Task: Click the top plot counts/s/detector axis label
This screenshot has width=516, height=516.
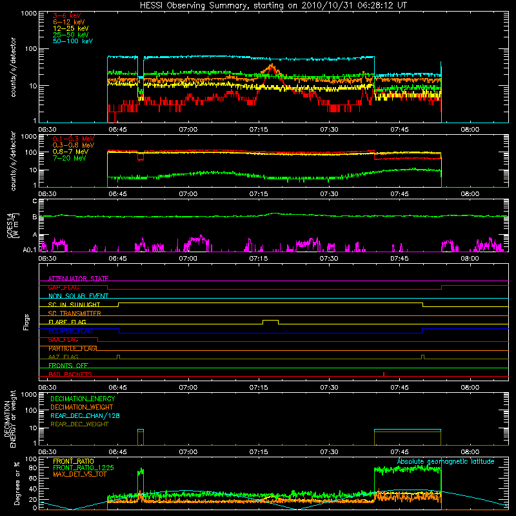Action: 13,67
